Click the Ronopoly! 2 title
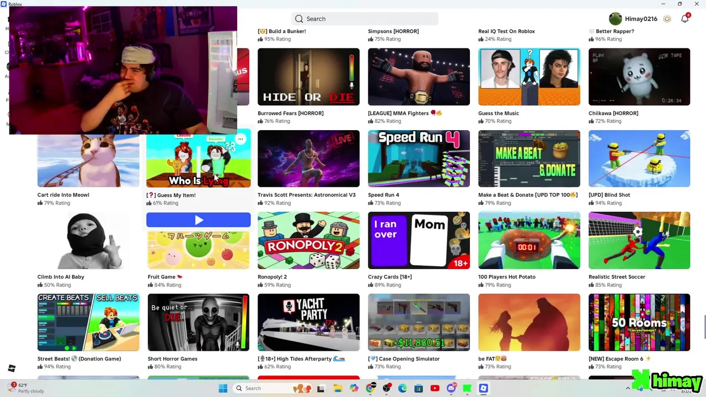This screenshot has height=397, width=706. coord(272,277)
